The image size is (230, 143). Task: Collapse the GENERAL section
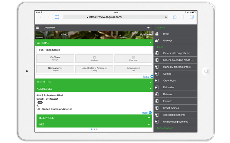click(x=151, y=43)
